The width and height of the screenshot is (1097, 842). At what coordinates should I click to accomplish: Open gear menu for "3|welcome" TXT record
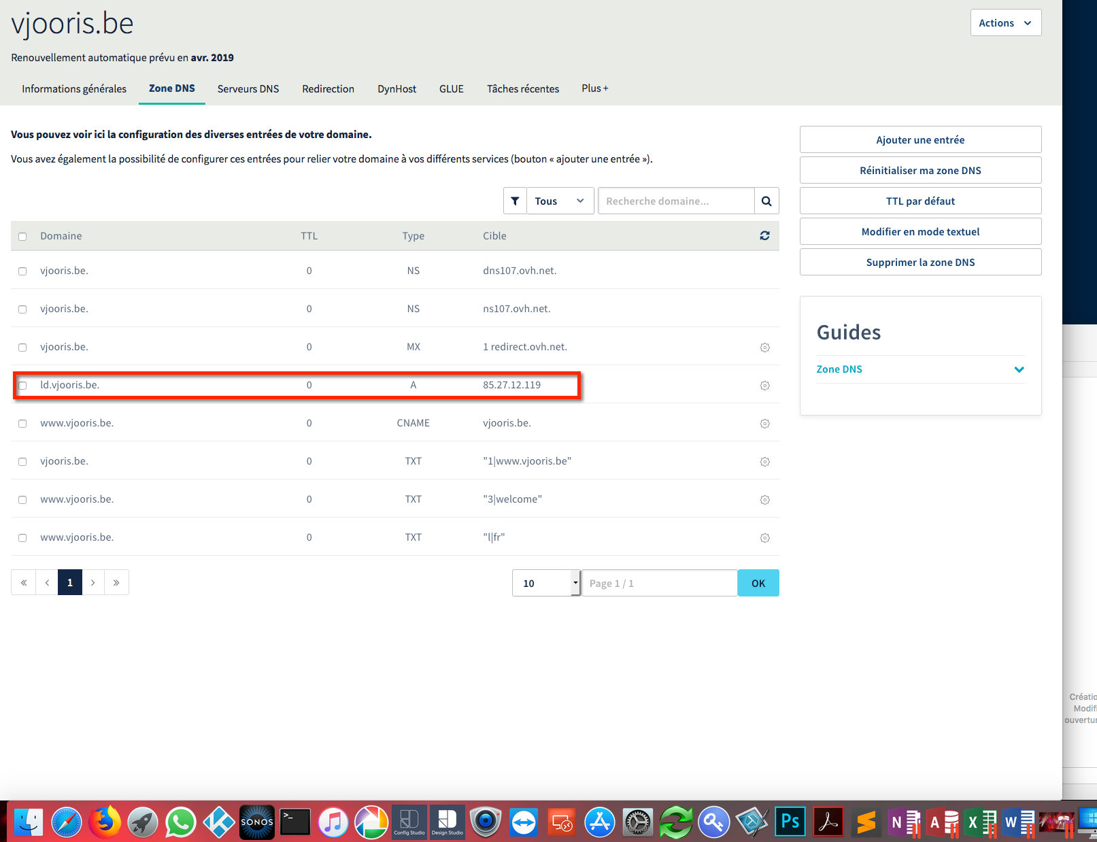[x=764, y=500]
